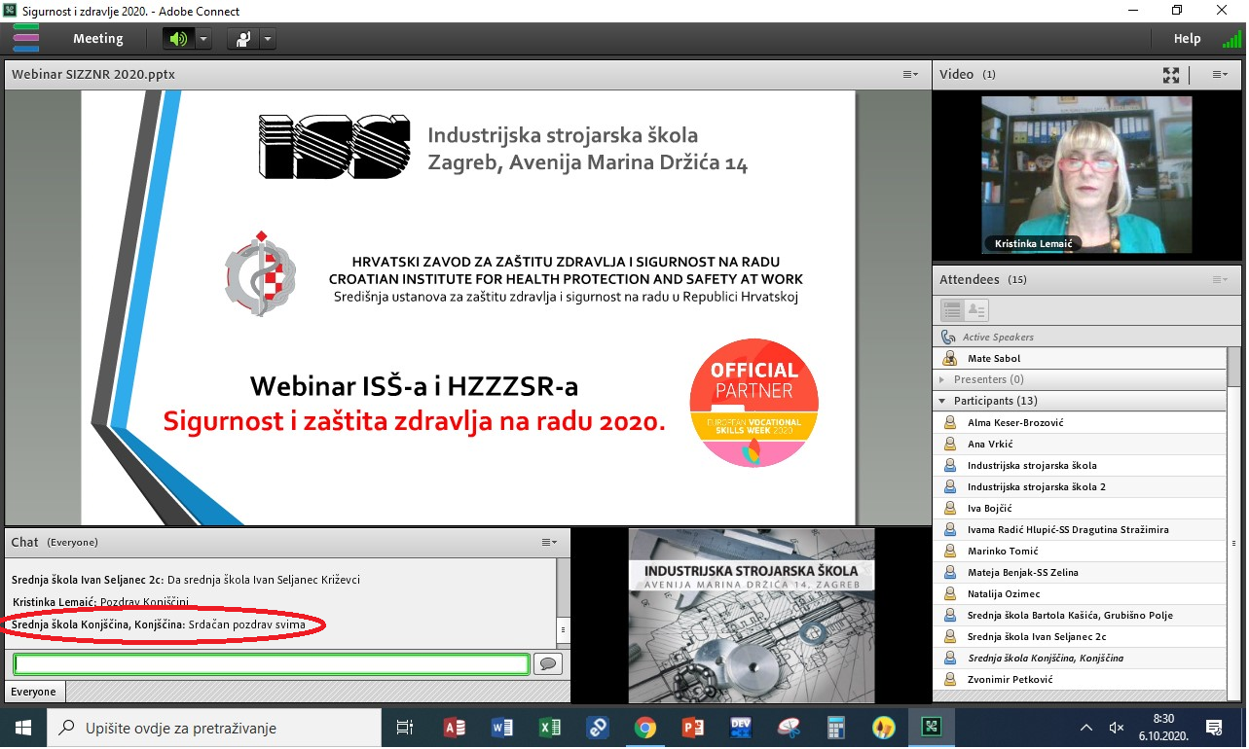The height and width of the screenshot is (749, 1249).
Task: Open the Attendees pod options menu
Action: [x=1220, y=280]
